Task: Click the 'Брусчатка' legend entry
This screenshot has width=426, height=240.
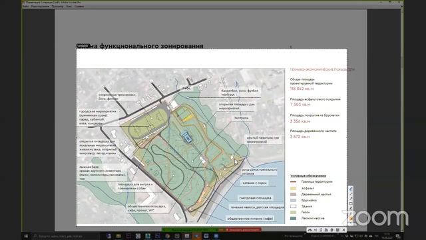Action: click(309, 200)
